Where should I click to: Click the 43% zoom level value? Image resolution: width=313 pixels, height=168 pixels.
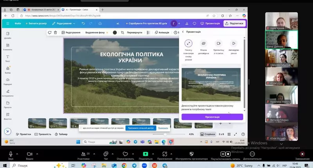[x=191, y=134]
